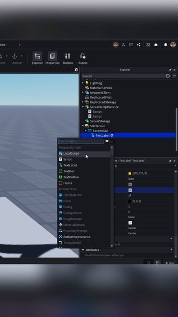Expand the NetworkClient node
This screenshot has height=317, width=178.
coord(83,93)
